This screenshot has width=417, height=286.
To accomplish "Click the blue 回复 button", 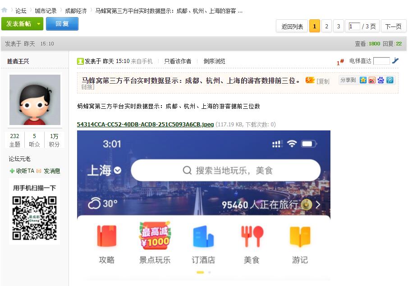I will [x=62, y=24].
